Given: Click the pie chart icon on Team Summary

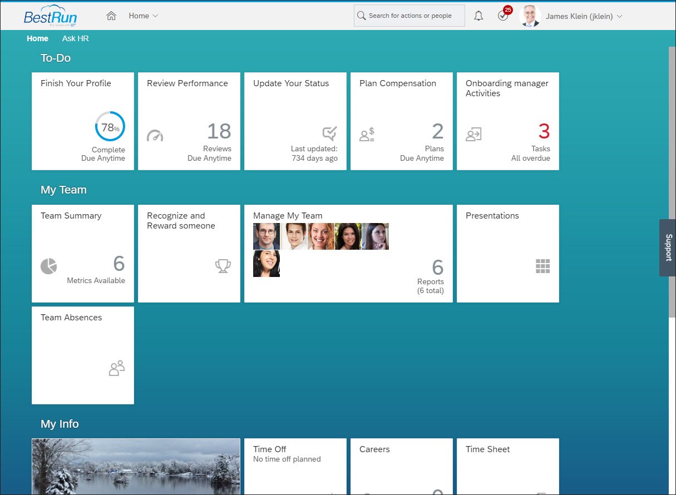Looking at the screenshot, I should (x=48, y=266).
